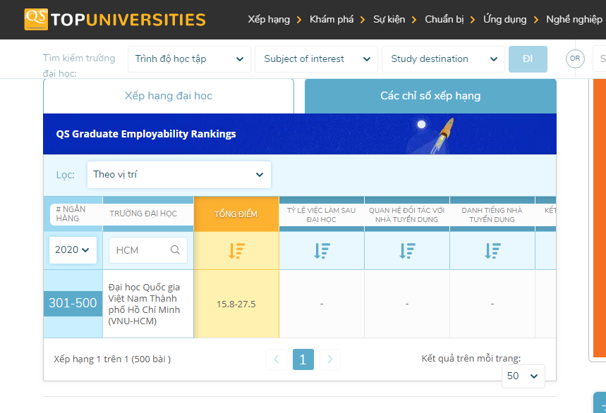This screenshot has height=413, width=606.
Task: Change results per page via the 50 dropdown
Action: 523,376
